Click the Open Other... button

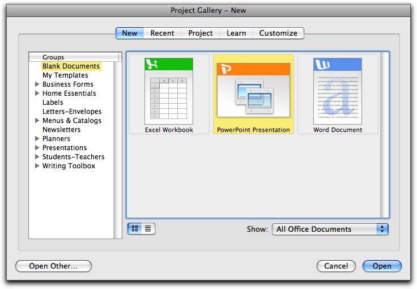[x=53, y=266]
